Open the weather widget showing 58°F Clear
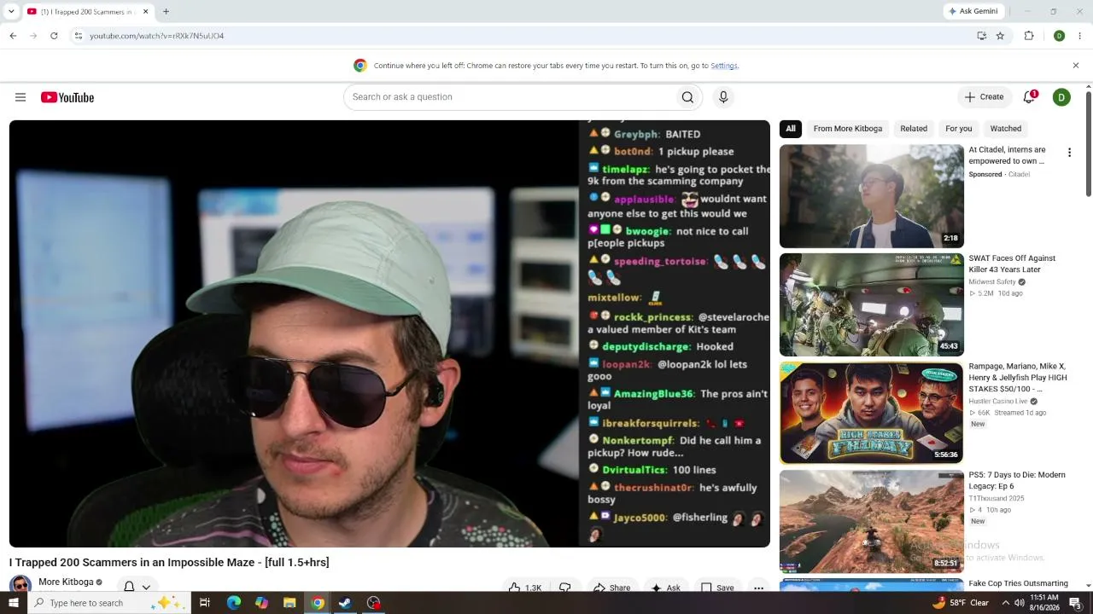Image resolution: width=1093 pixels, height=614 pixels. (x=960, y=603)
